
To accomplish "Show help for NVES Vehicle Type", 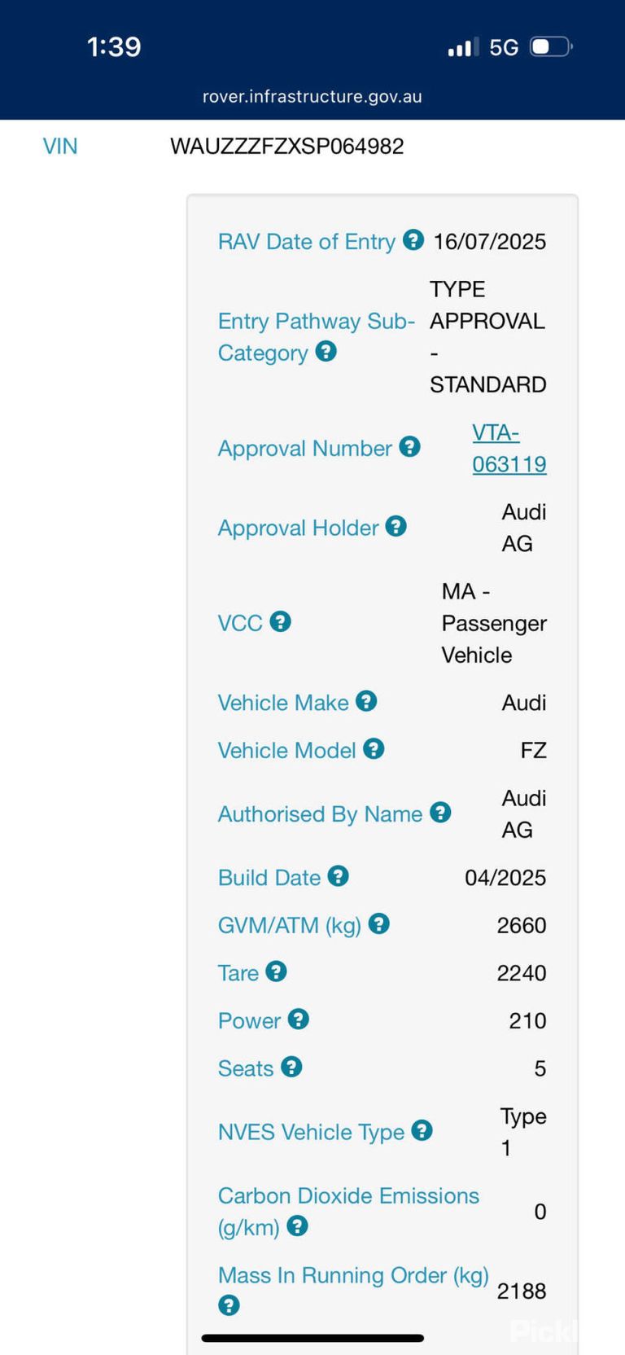I will pos(422,1130).
